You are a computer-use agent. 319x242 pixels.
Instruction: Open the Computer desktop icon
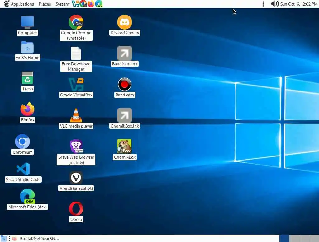[27, 22]
